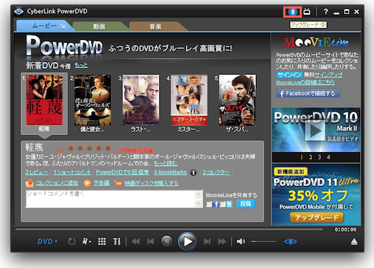This screenshot has width=374, height=268.
Task: Switch to the 音楽 tab
Action: 156,27
